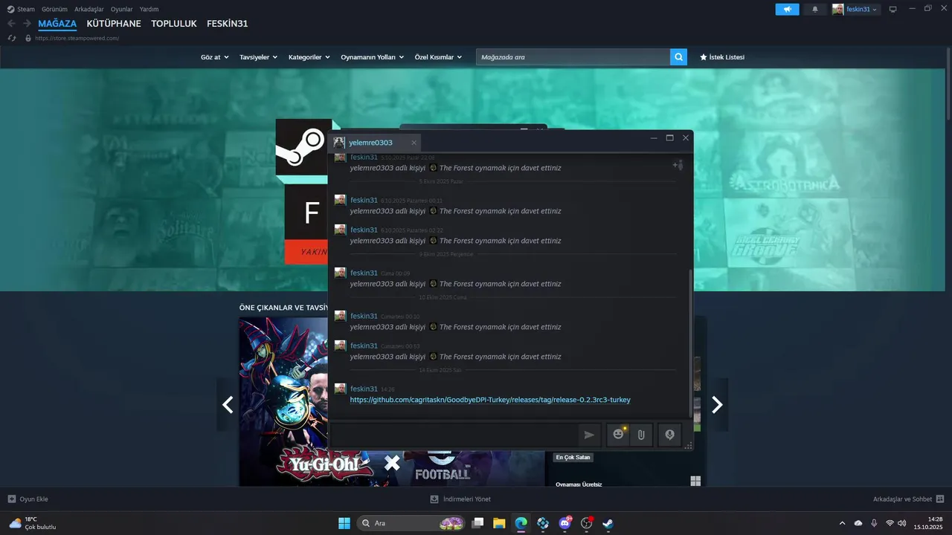The width and height of the screenshot is (952, 535).
Task: Open İstek Listesi wishlist
Action: 722,57
